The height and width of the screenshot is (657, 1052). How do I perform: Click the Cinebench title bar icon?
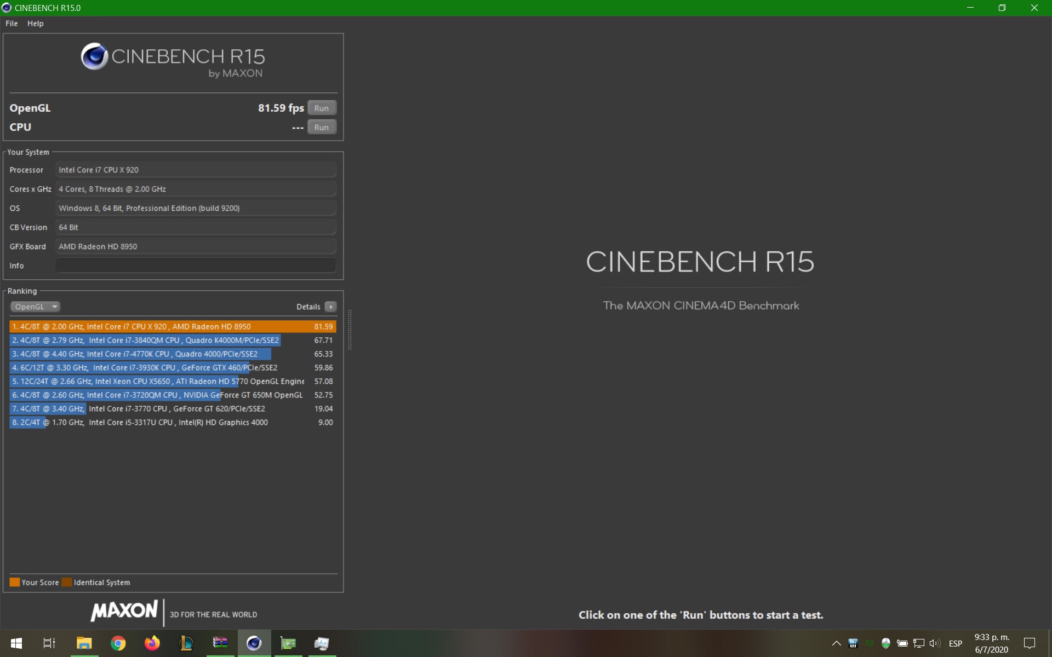click(7, 8)
